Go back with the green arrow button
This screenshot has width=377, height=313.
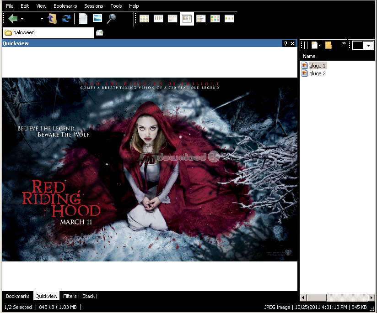[13, 18]
